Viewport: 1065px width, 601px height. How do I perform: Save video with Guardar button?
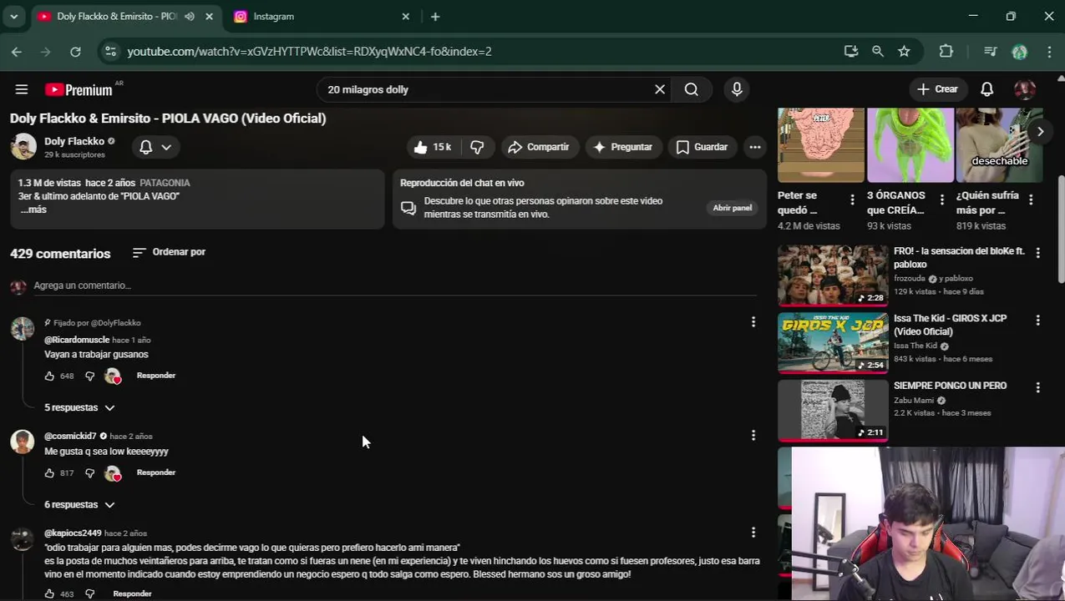coord(702,147)
